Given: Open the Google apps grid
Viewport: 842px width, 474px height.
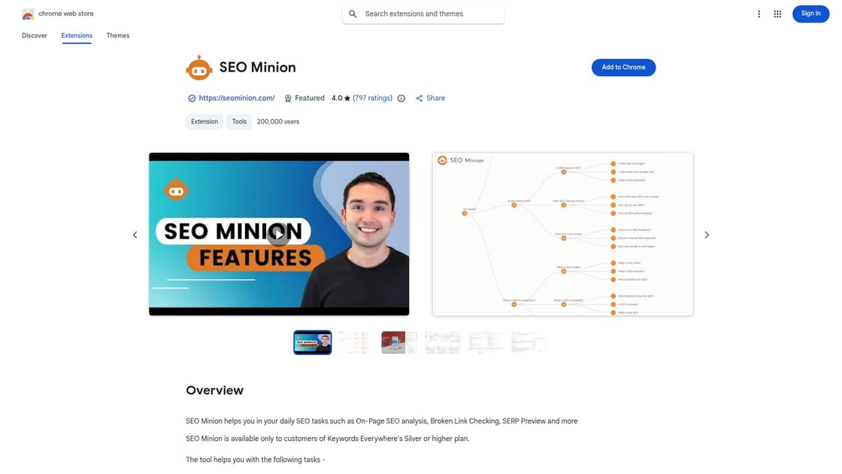Looking at the screenshot, I should point(777,14).
